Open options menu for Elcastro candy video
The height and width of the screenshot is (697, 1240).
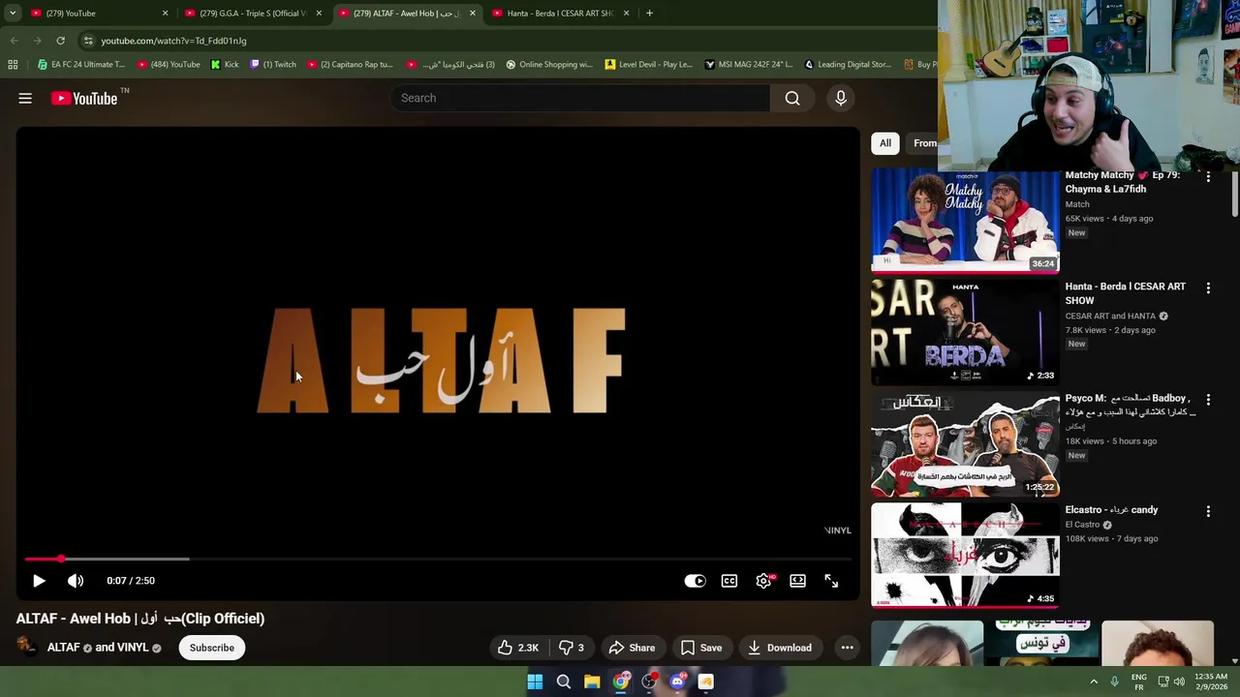click(x=1208, y=511)
